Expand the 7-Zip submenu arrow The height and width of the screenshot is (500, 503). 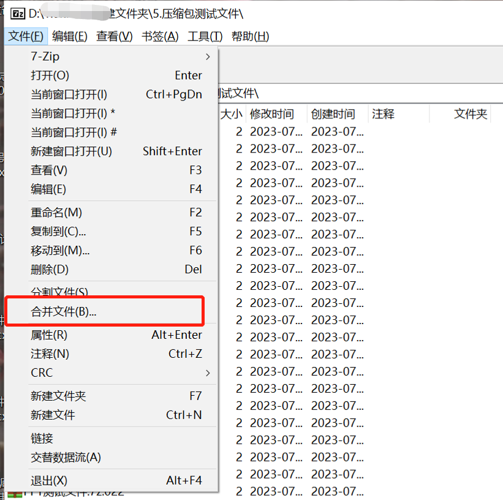[208, 57]
